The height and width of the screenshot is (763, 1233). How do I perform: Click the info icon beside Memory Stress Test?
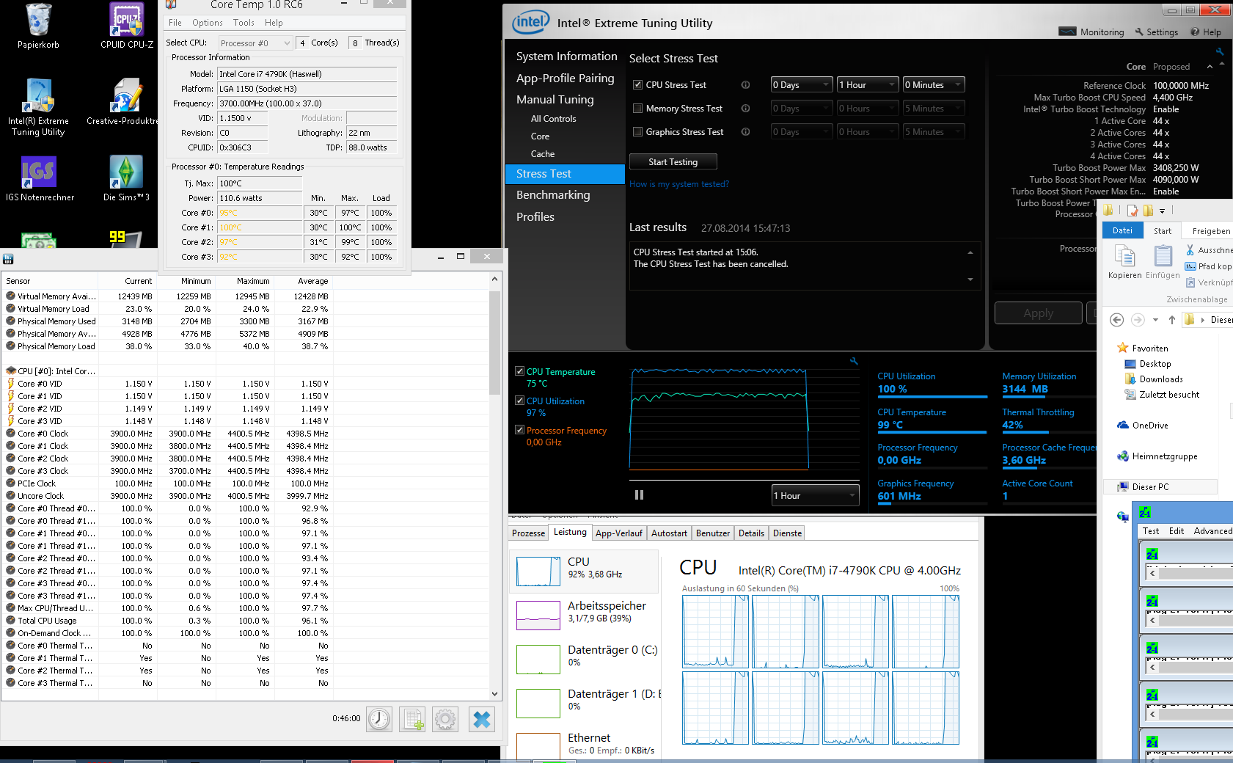point(745,109)
